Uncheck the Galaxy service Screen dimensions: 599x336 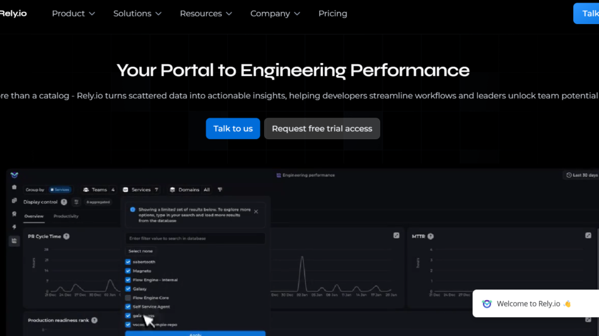point(128,289)
